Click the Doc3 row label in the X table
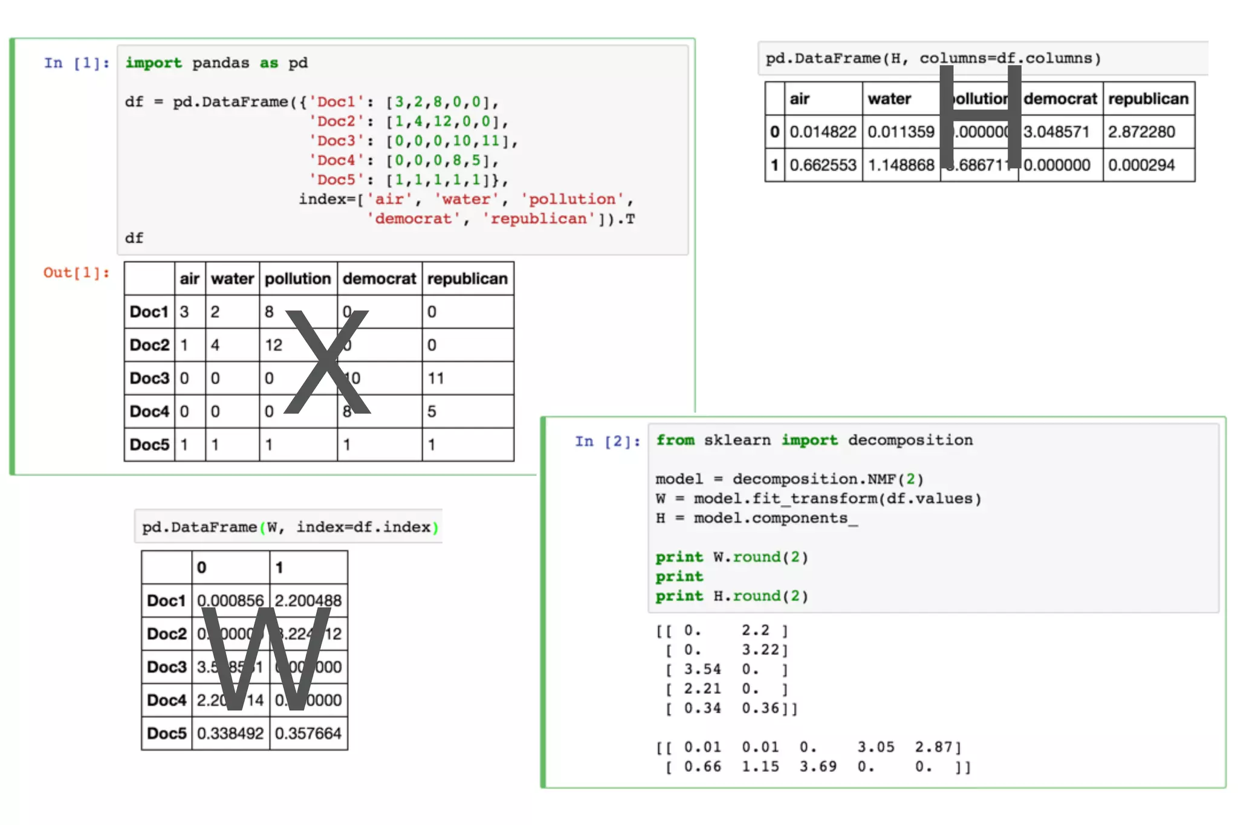This screenshot has height=825, width=1238. coord(149,378)
